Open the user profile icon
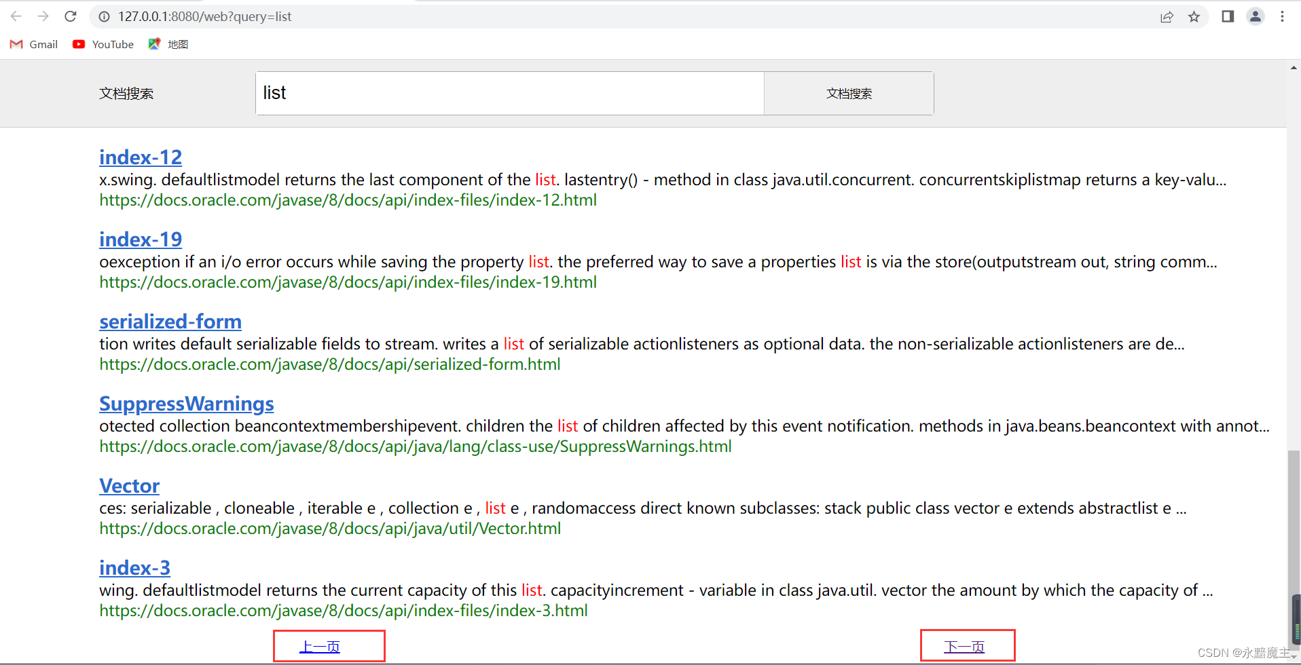 (1256, 16)
